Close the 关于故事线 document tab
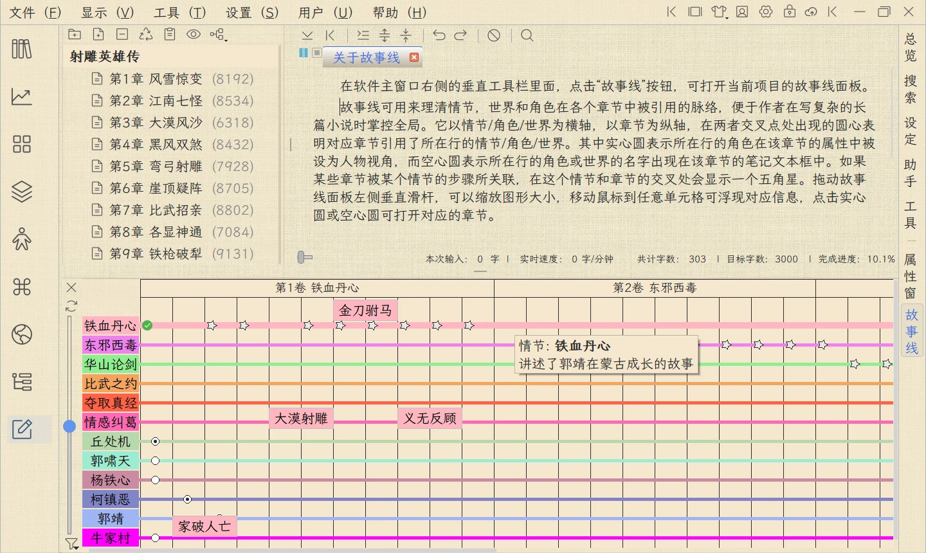The width and height of the screenshot is (926, 553). coord(414,57)
